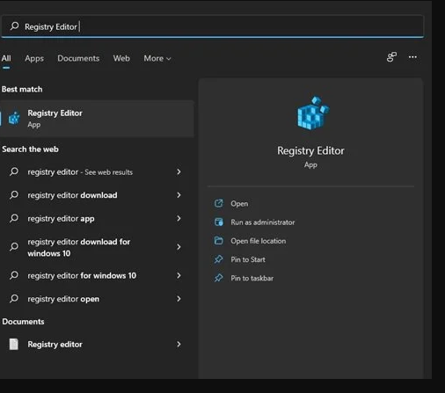445x393 pixels.
Task: Click magnifier icon beside 'registry editor app'
Action: 14,218
